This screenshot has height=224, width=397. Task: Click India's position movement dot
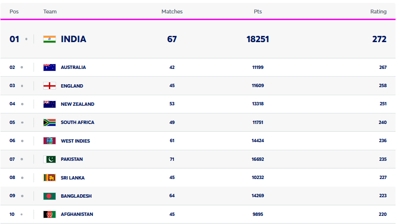click(26, 39)
